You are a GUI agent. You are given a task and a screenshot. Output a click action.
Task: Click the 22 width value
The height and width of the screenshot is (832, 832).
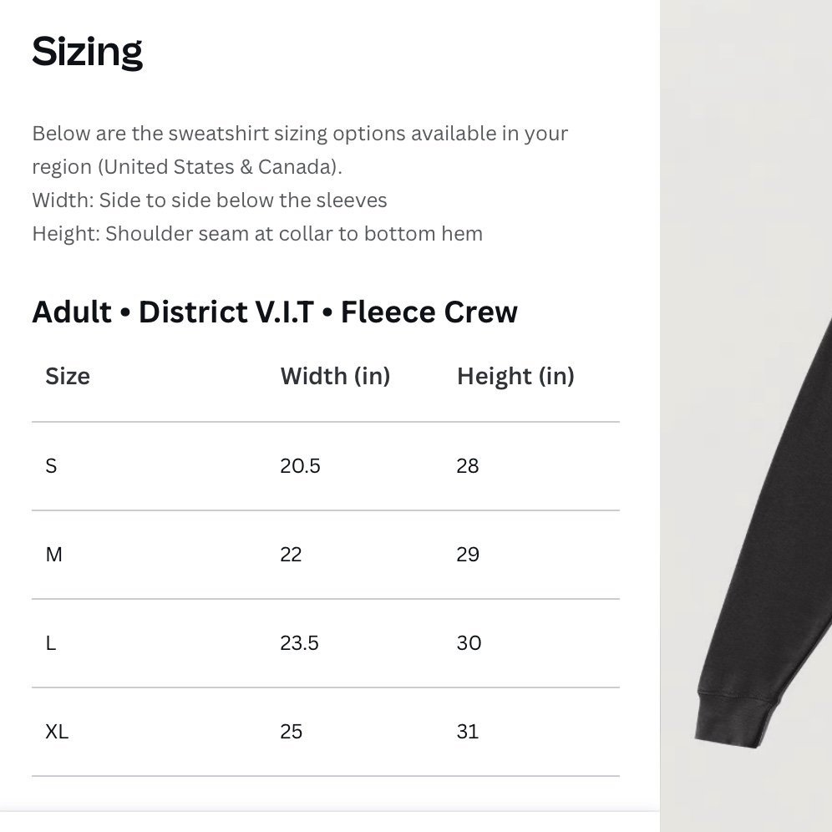pyautogui.click(x=291, y=555)
